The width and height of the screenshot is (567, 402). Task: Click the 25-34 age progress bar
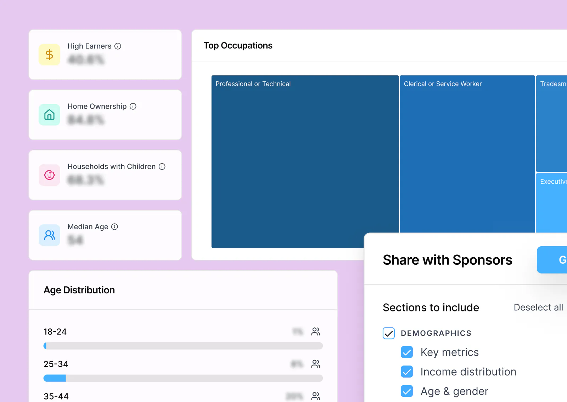[183, 378]
